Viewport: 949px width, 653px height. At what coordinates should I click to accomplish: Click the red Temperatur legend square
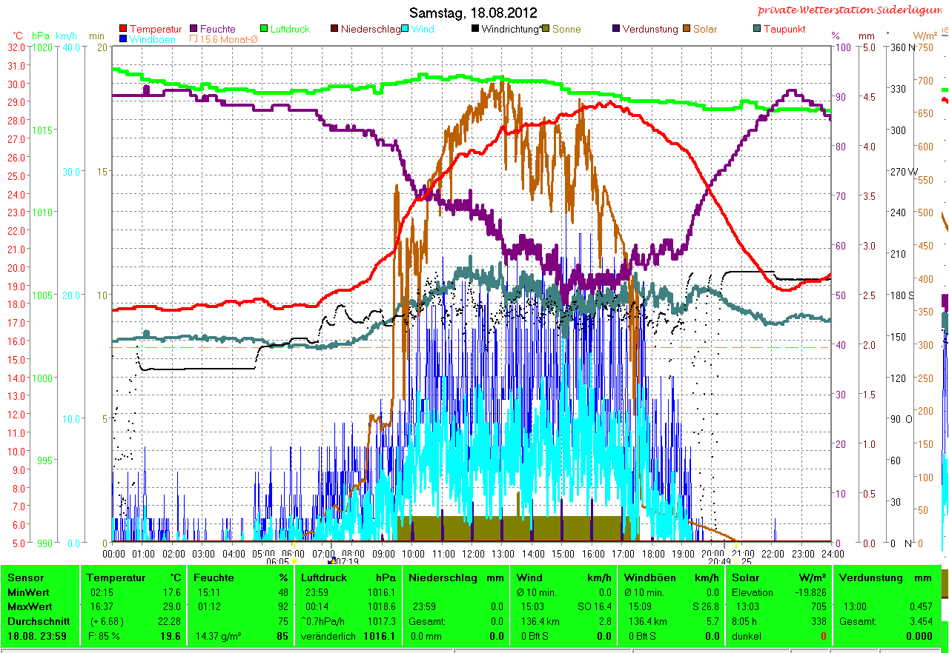(123, 30)
